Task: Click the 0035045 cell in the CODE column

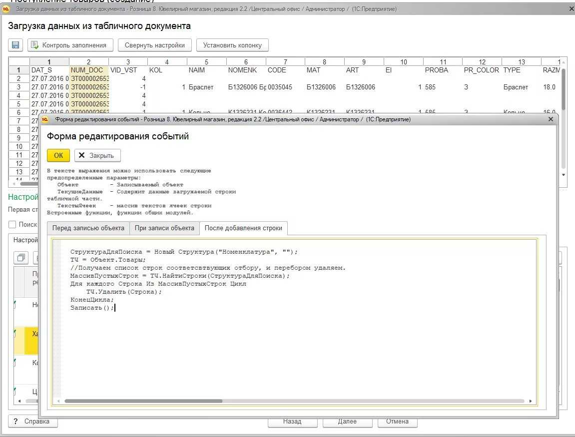Action: click(x=285, y=87)
